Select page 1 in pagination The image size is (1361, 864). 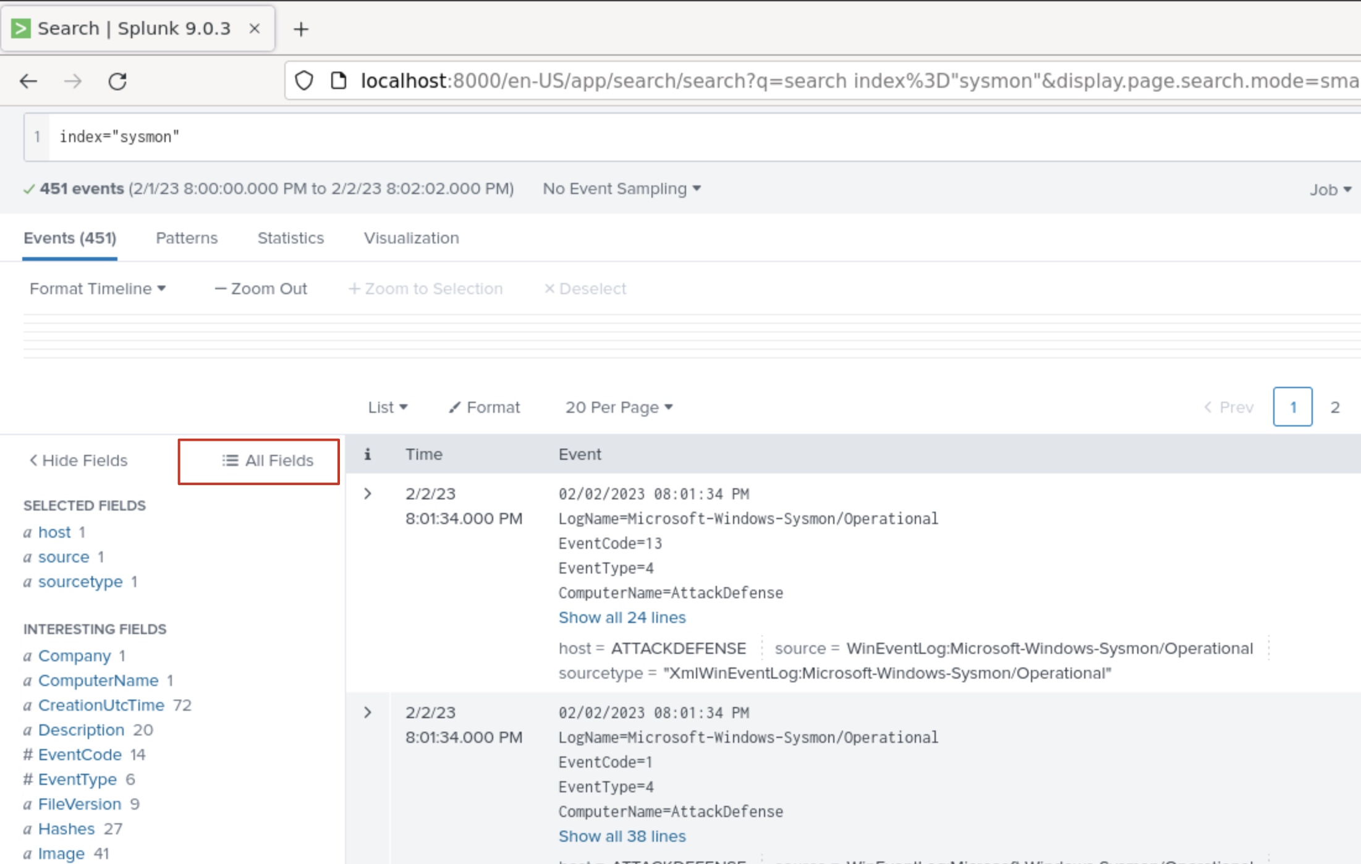click(1292, 407)
